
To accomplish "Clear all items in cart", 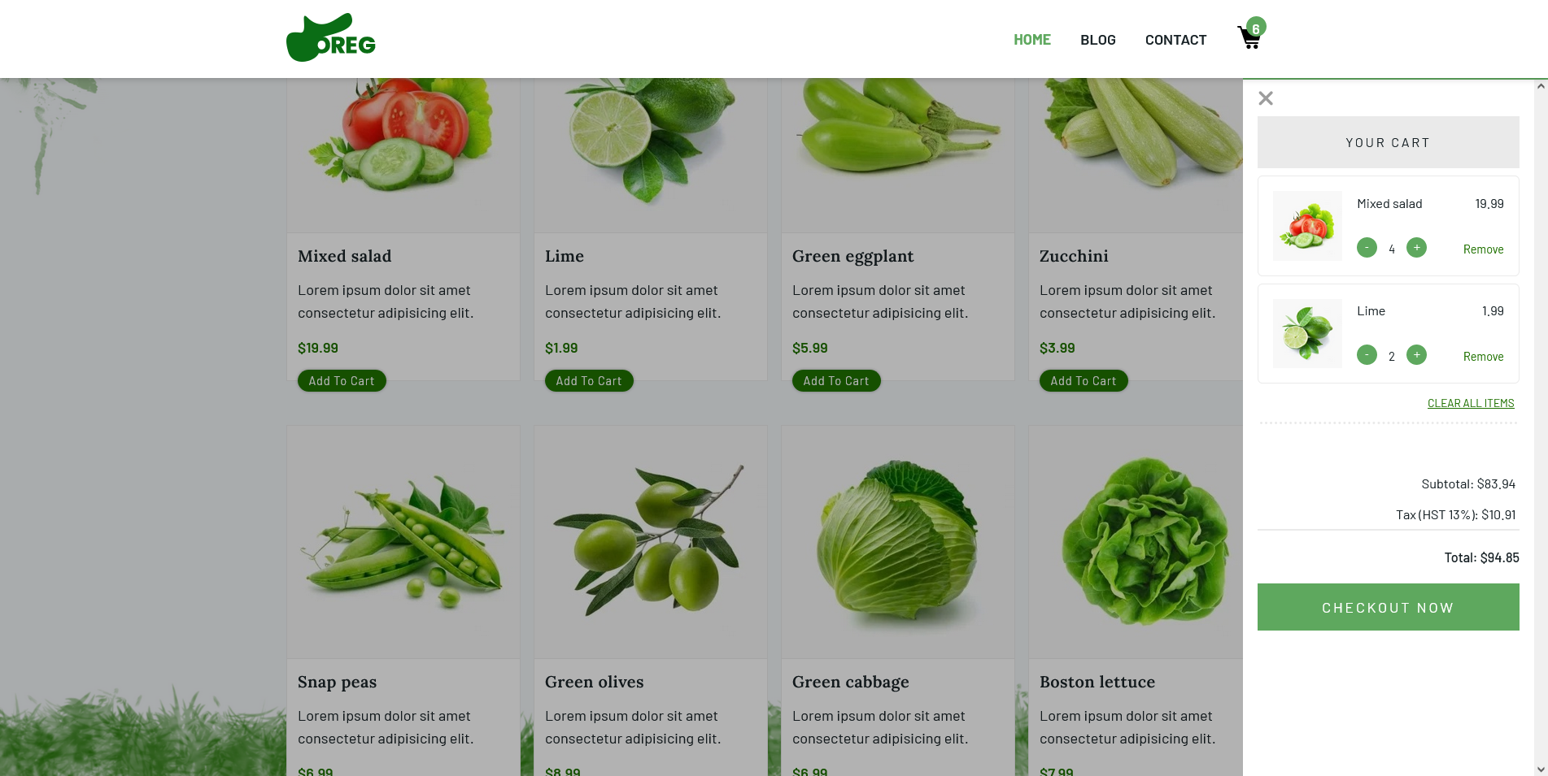I will [1471, 403].
